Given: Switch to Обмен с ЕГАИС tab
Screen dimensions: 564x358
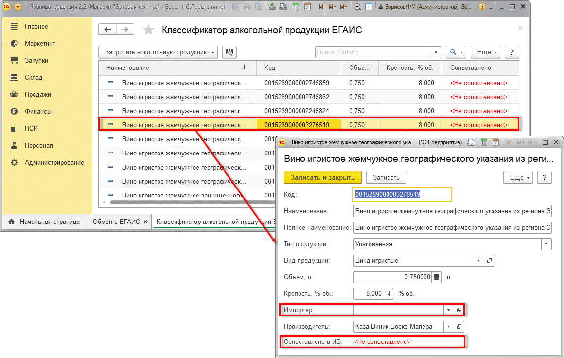Looking at the screenshot, I should click(116, 222).
